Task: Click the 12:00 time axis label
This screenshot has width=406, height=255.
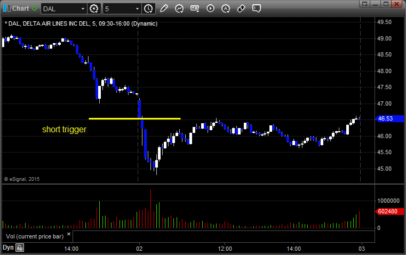Action: 225,249
